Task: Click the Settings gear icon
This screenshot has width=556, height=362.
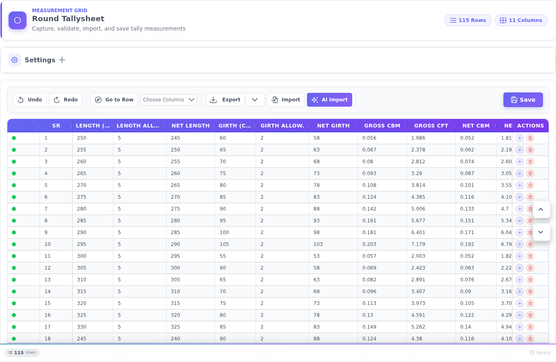Action: (x=15, y=60)
